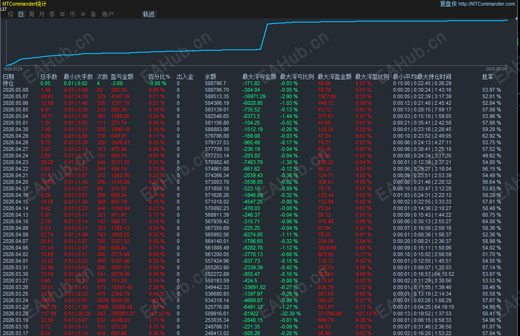Select the 2026.04.30 date row
Viewport: 520px width, 336px height.
pos(16,130)
